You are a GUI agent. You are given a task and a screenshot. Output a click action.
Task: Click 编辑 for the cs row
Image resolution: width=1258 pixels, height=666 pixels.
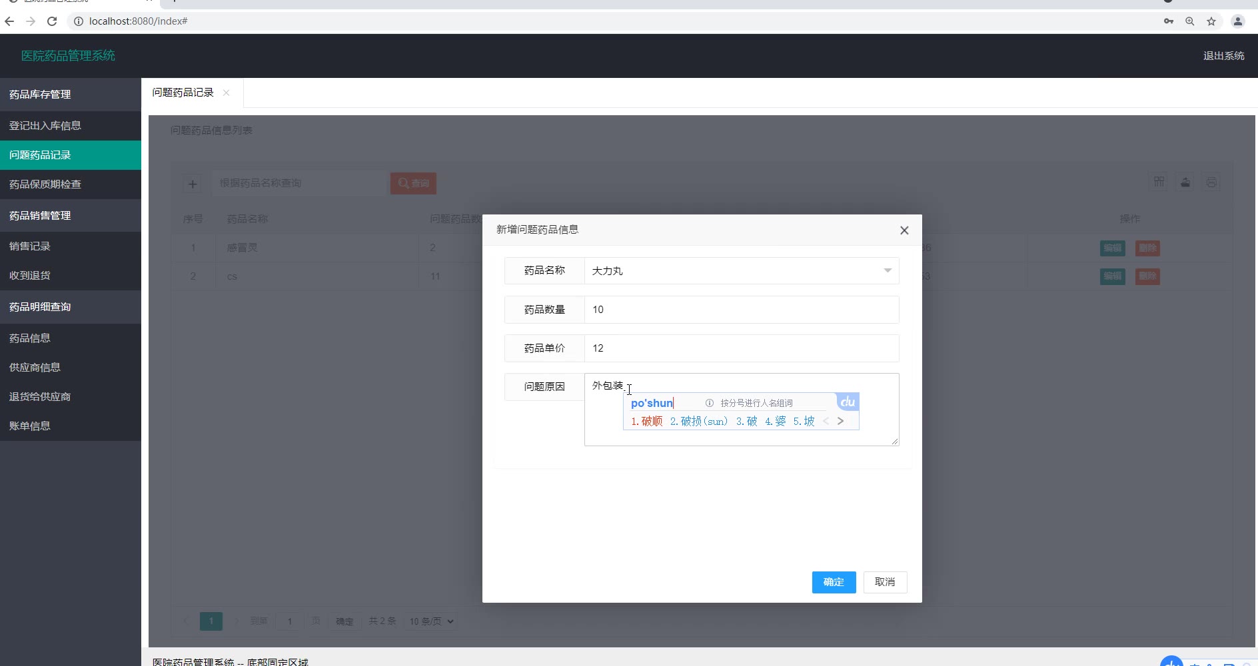[x=1112, y=276]
